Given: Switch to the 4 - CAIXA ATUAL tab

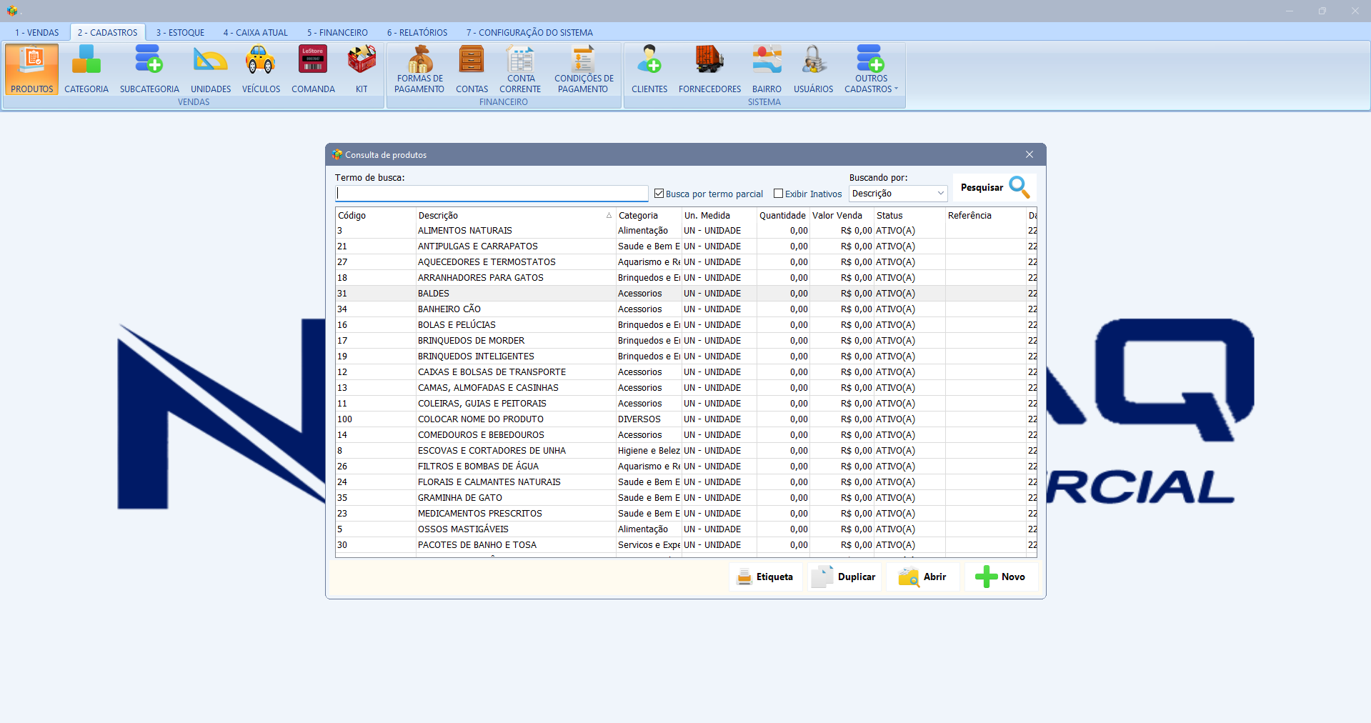Looking at the screenshot, I should (x=255, y=32).
